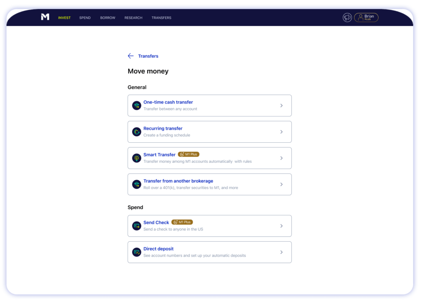Select the Transfer from another brokerage title
The width and height of the screenshot is (427, 306).
178,181
